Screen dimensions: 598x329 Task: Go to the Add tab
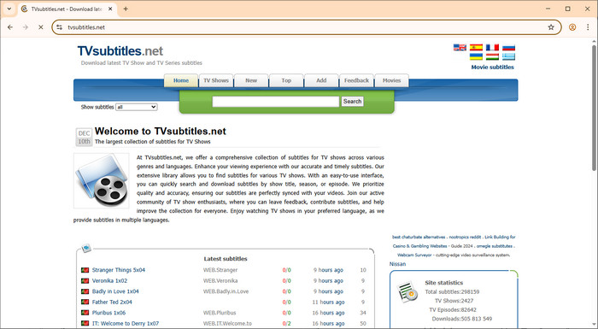[x=321, y=80]
